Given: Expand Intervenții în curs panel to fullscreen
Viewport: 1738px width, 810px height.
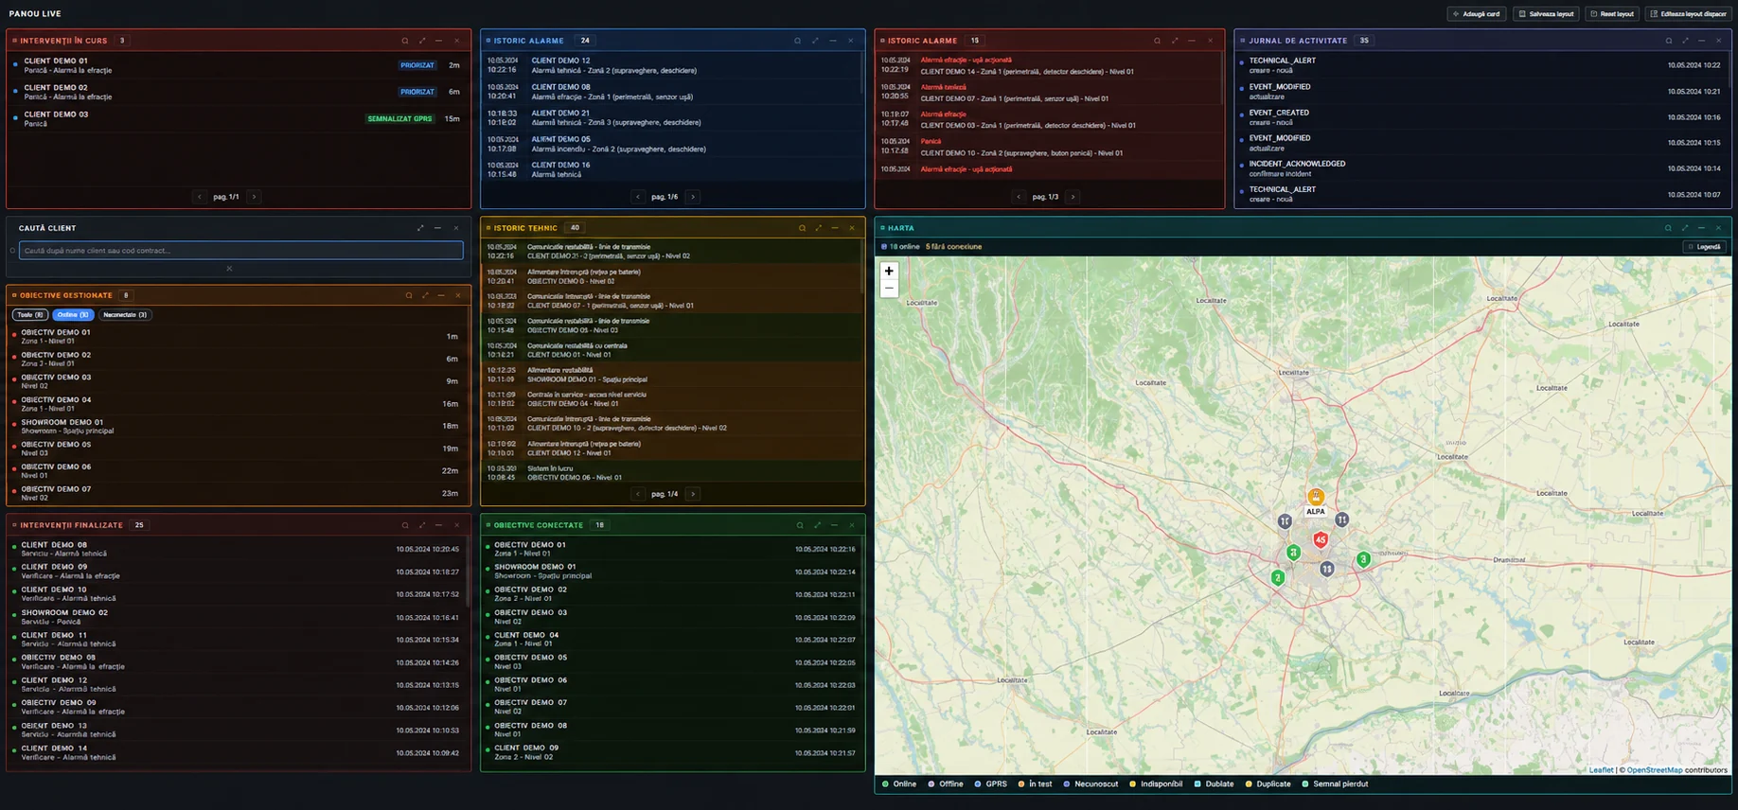Looking at the screenshot, I should tap(422, 41).
